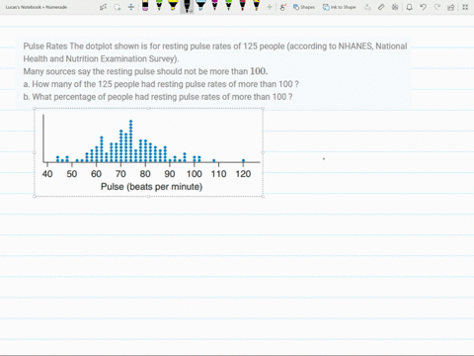
Task: Pick the green pen between magenta and red pens
Action: pyautogui.click(x=228, y=6)
